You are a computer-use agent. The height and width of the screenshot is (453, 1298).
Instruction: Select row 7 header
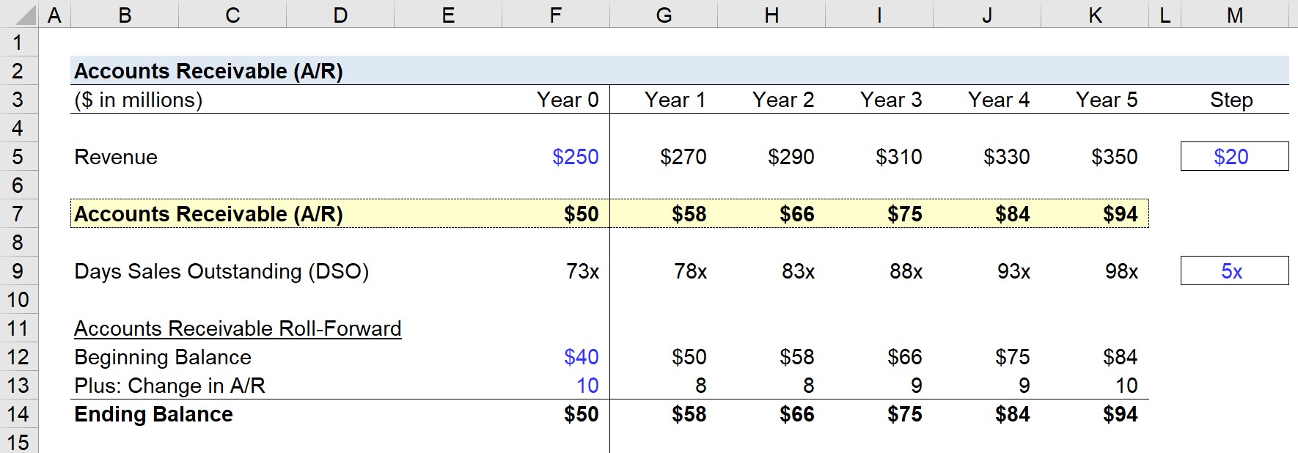pyautogui.click(x=18, y=214)
